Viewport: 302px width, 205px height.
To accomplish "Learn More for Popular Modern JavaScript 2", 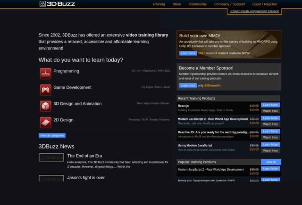I will click(x=270, y=169).
